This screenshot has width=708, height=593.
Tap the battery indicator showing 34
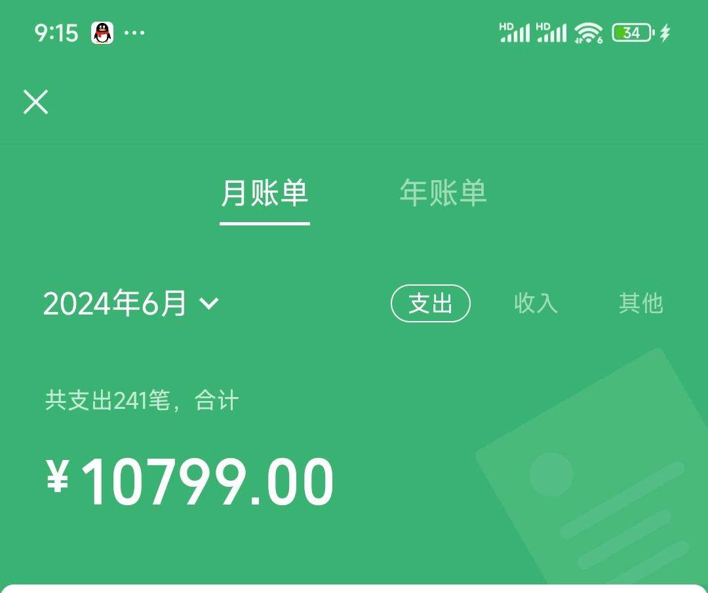click(633, 33)
